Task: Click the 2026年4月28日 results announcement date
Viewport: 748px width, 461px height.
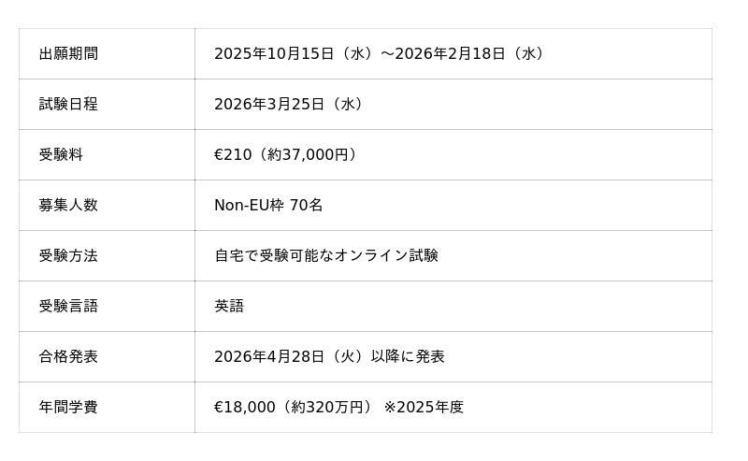Action: [x=274, y=356]
